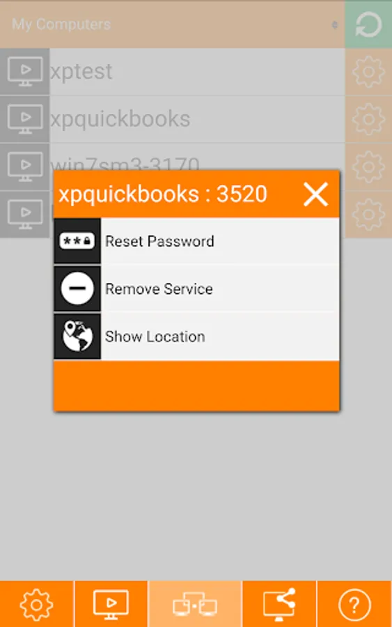Open the screen share tab
The width and height of the screenshot is (392, 627).
click(x=279, y=604)
